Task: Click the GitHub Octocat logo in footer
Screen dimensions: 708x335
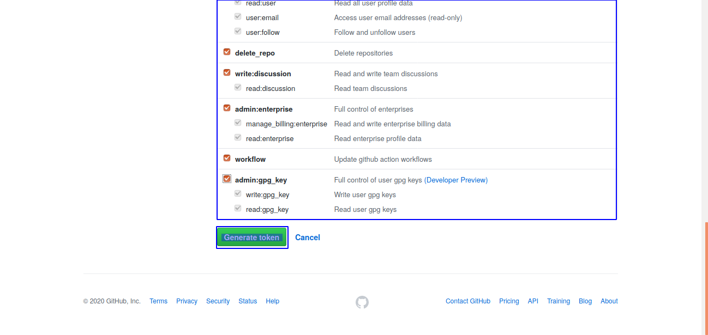Action: point(362,302)
